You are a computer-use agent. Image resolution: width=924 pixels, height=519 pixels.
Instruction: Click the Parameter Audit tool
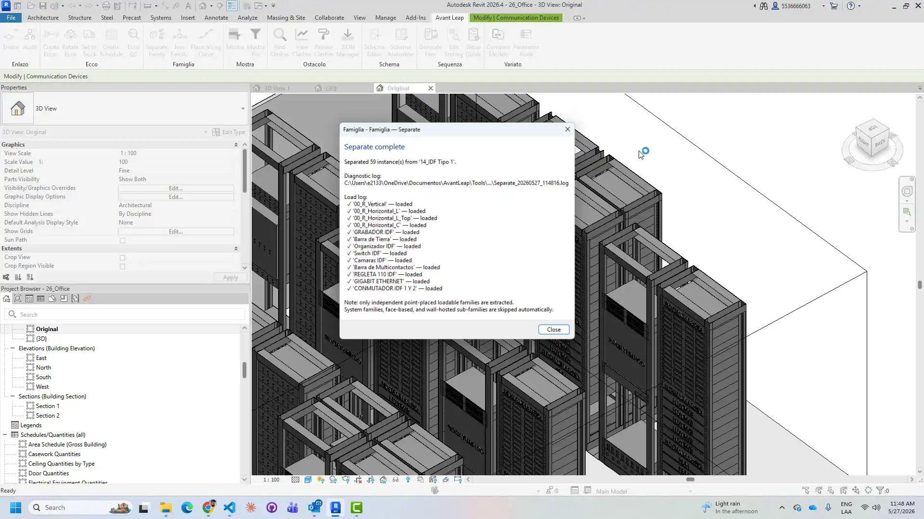(526, 42)
